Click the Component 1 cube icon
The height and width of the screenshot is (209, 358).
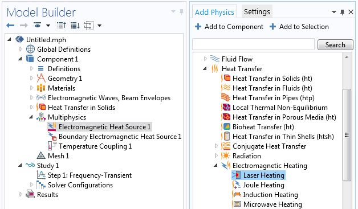coord(30,59)
